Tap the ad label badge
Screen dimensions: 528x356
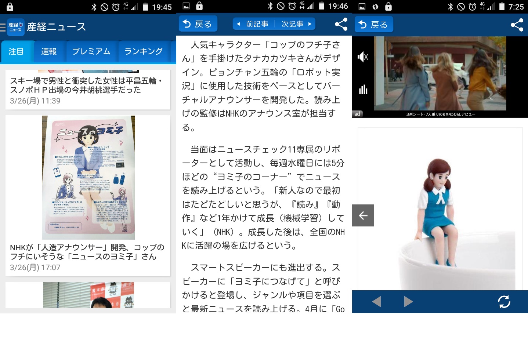[357, 114]
